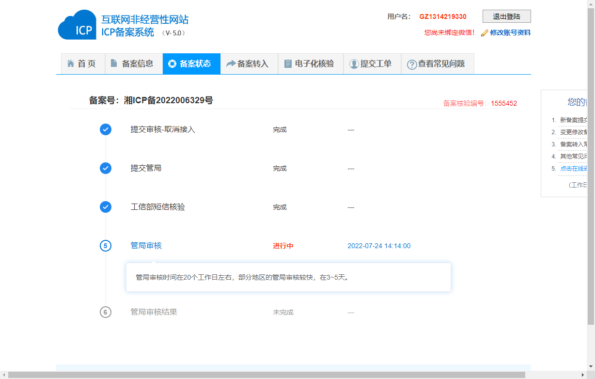Click the ICP cloud logo

(x=77, y=26)
